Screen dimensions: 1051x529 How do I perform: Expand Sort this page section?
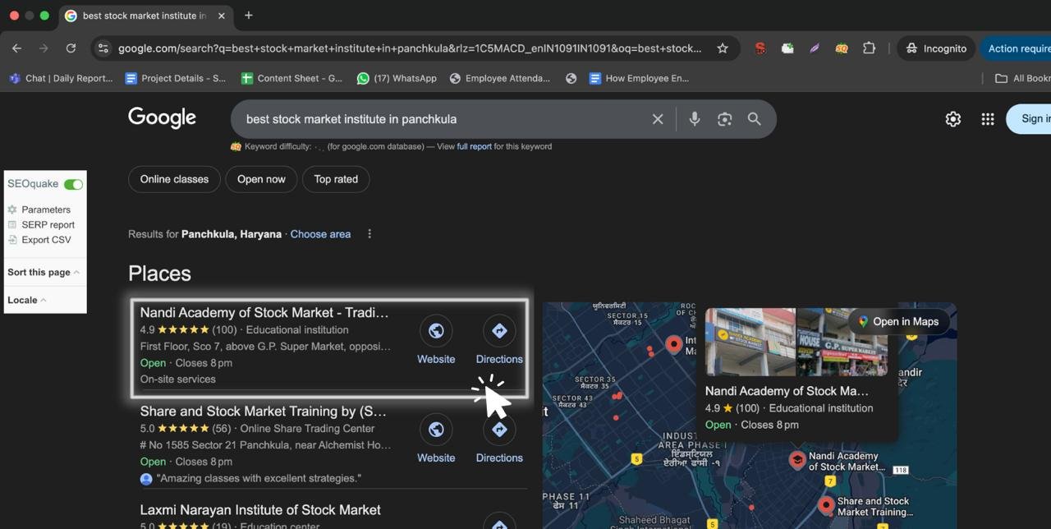[x=43, y=272]
